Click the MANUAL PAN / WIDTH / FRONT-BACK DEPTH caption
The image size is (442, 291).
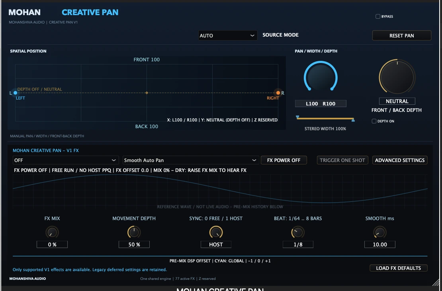pyautogui.click(x=47, y=136)
